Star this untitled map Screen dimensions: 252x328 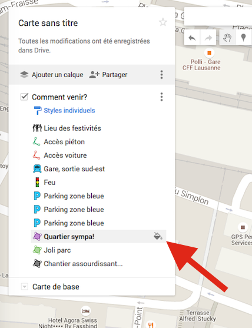(163, 22)
